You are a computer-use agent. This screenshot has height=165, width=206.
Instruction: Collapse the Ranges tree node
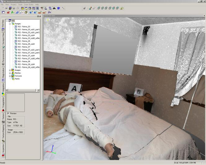pyautogui.click(x=10, y=24)
